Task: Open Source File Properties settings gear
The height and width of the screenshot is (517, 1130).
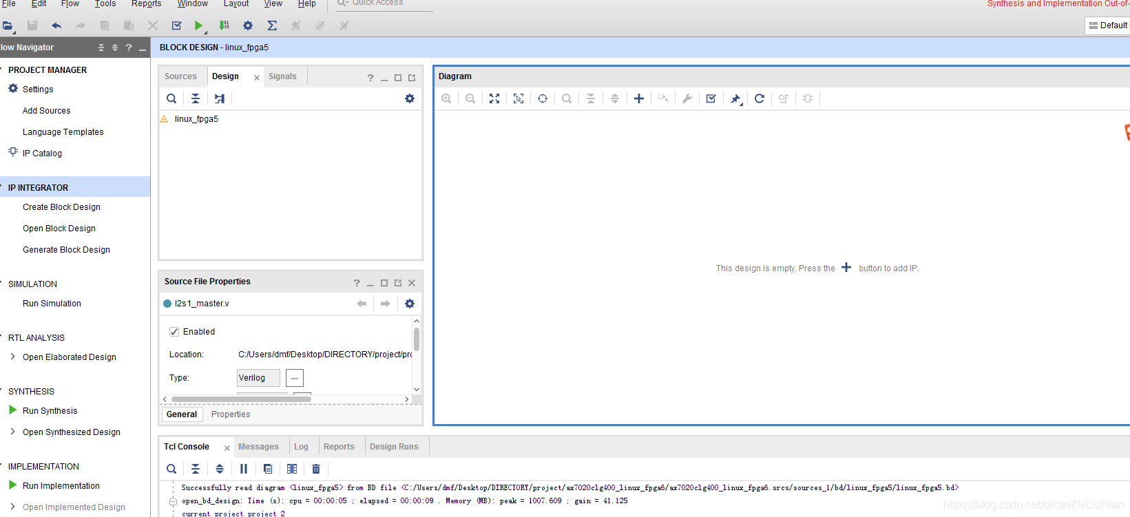Action: (x=410, y=304)
